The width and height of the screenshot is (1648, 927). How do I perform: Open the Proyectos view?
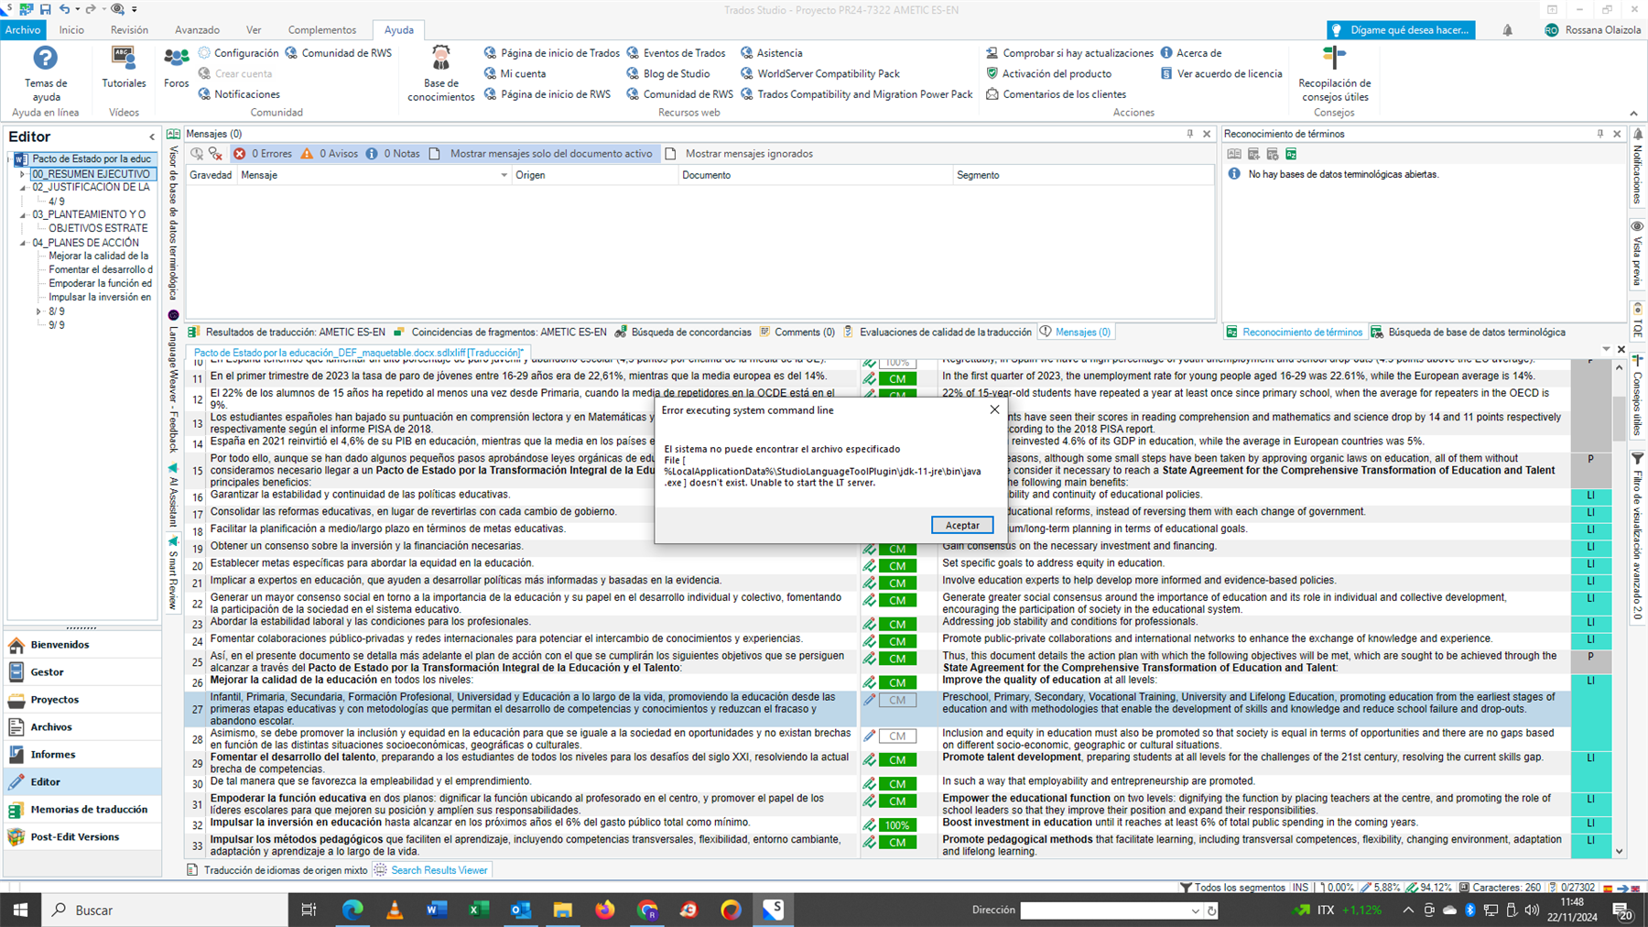click(81, 700)
